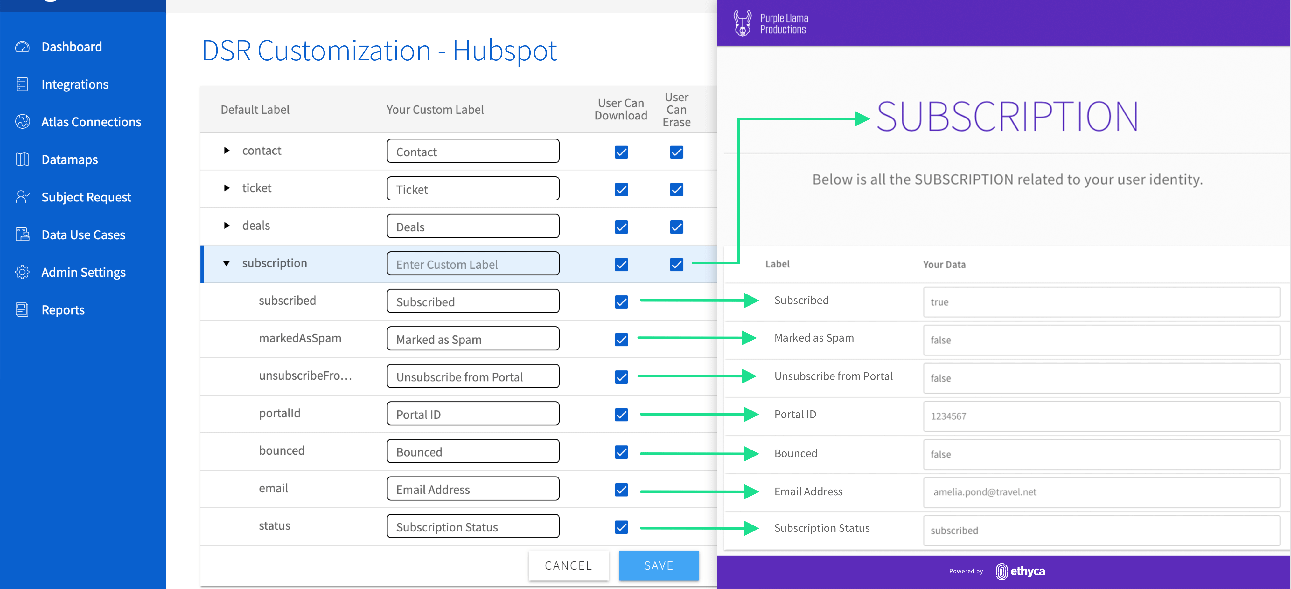Collapse the subscription row
Screen dimensions: 1291x589
[227, 263]
